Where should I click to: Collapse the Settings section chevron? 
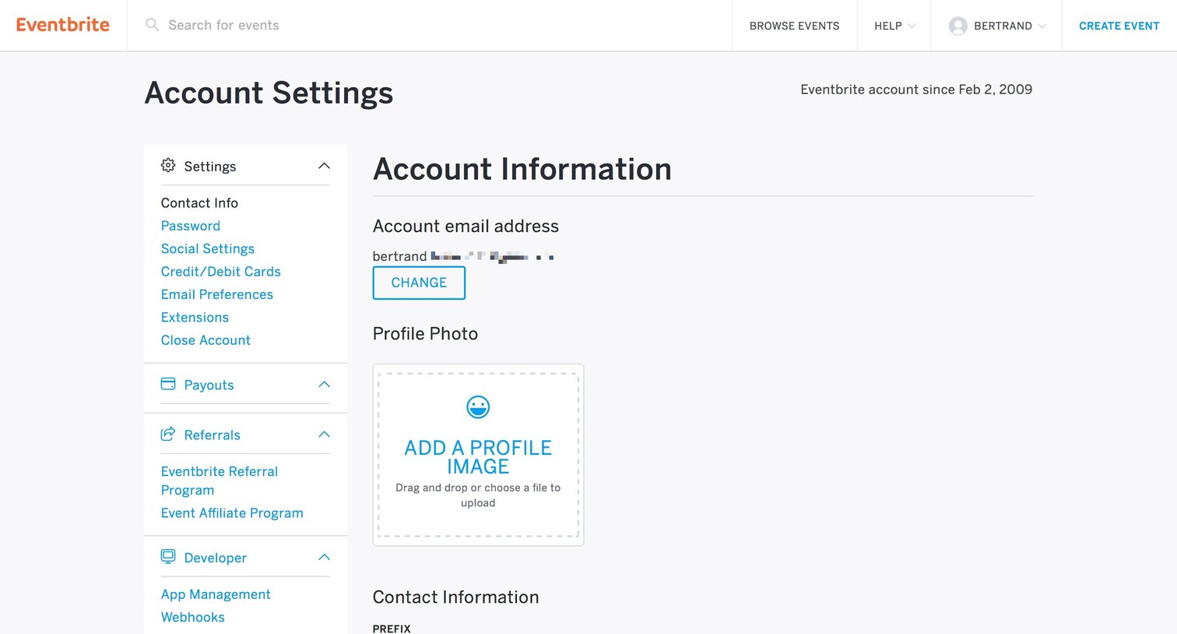(325, 166)
